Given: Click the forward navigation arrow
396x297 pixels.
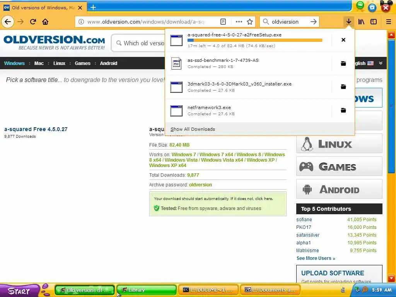Looking at the screenshot, I should point(20,22).
